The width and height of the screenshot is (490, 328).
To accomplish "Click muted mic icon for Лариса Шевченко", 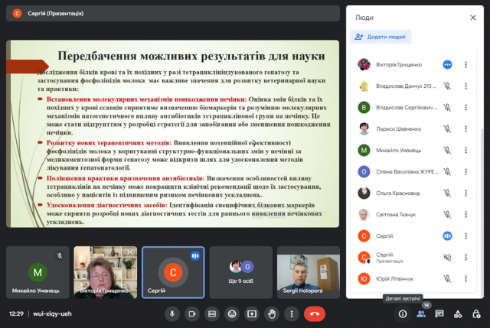I will pos(447,129).
